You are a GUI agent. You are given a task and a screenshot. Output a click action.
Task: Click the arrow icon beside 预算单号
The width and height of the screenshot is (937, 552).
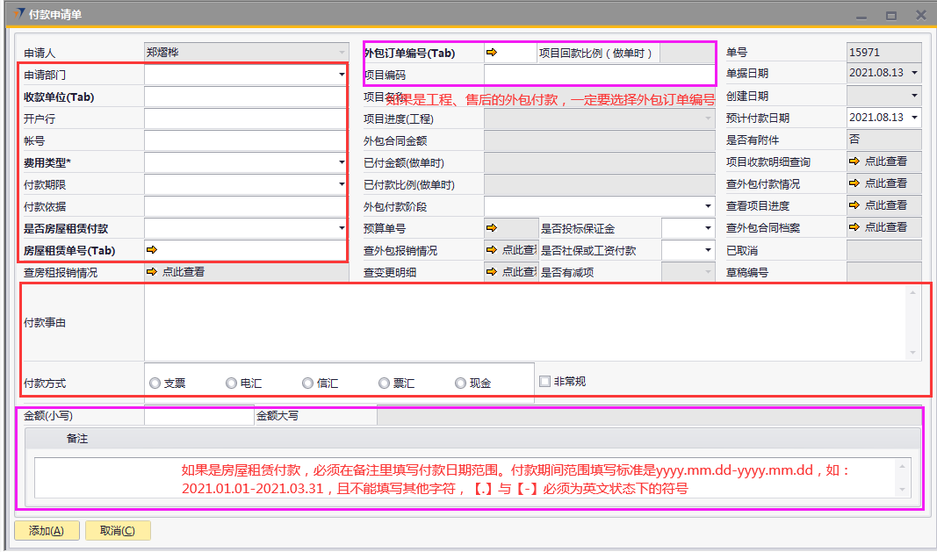click(x=492, y=228)
